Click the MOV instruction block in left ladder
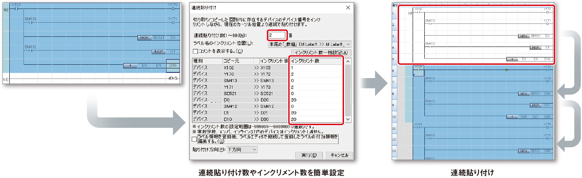 [144, 38]
